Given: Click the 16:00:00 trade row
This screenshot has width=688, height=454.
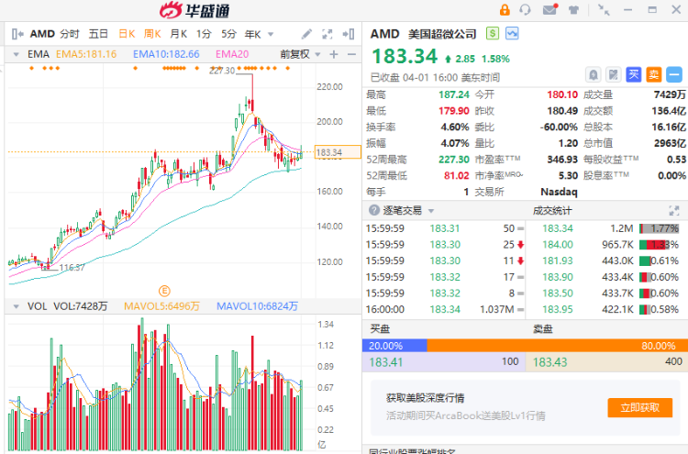Looking at the screenshot, I should [445, 309].
